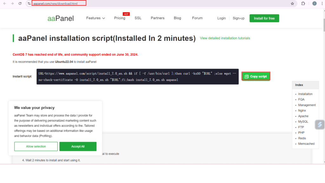Click the browser back arrow

tap(5, 3)
